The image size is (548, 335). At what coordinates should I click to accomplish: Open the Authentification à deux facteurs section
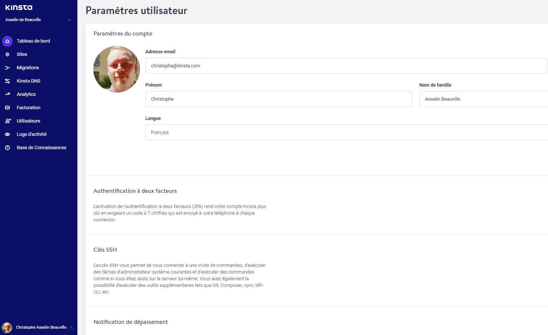(x=135, y=191)
